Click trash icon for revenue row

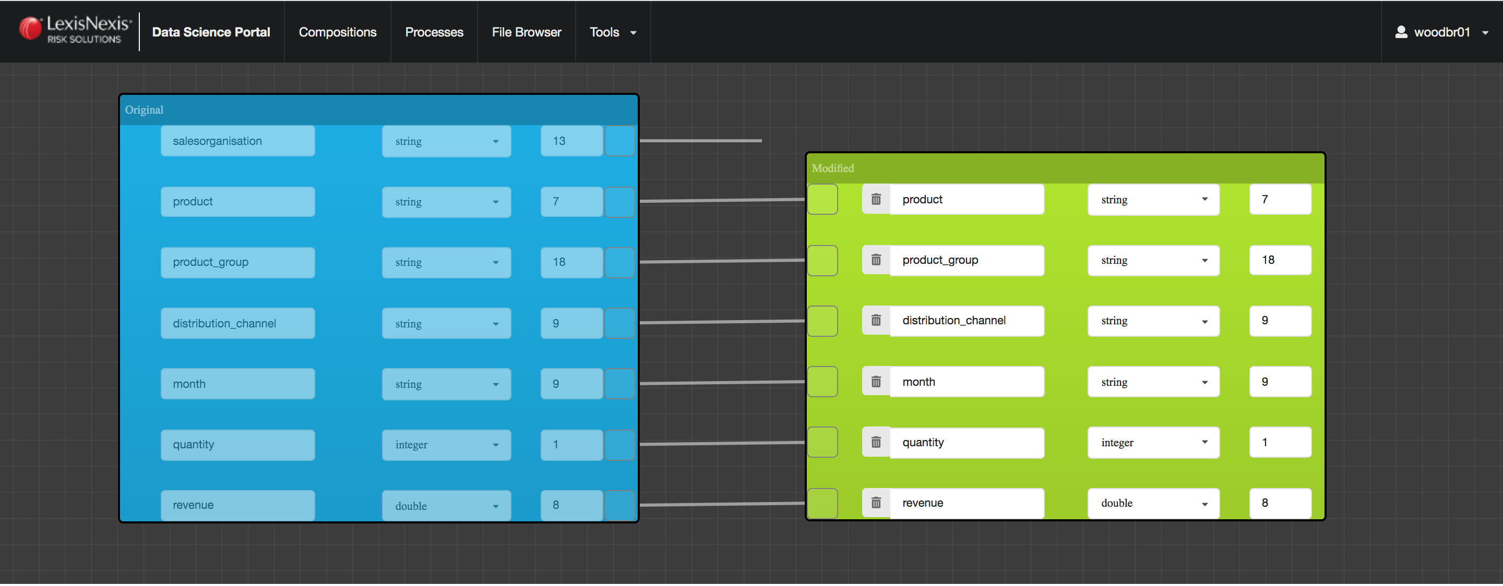click(876, 503)
